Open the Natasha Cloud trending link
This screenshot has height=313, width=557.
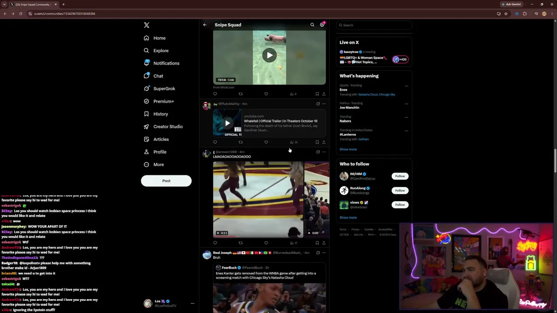pos(368,95)
